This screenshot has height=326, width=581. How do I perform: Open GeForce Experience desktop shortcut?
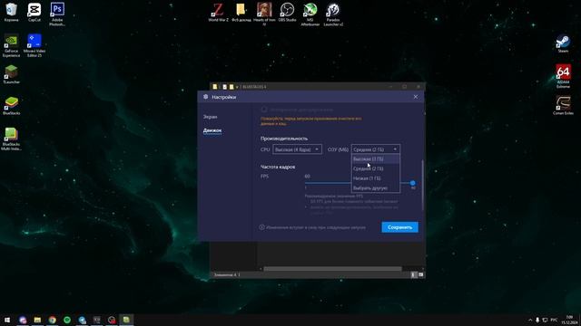pos(11,45)
